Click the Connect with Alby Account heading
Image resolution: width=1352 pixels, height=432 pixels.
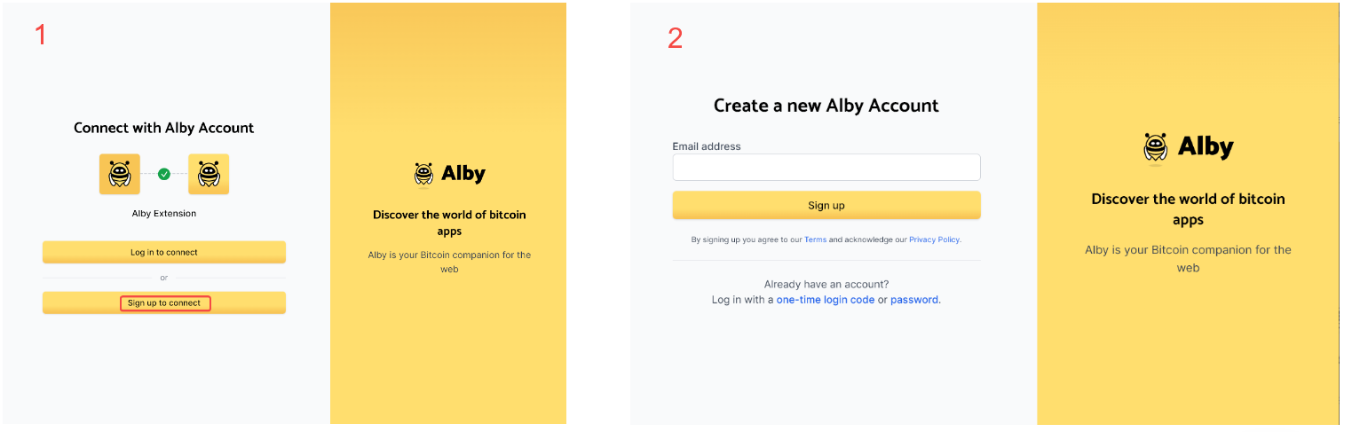164,128
